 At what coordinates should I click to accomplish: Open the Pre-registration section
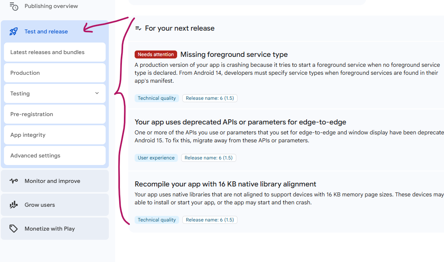pyautogui.click(x=54, y=114)
